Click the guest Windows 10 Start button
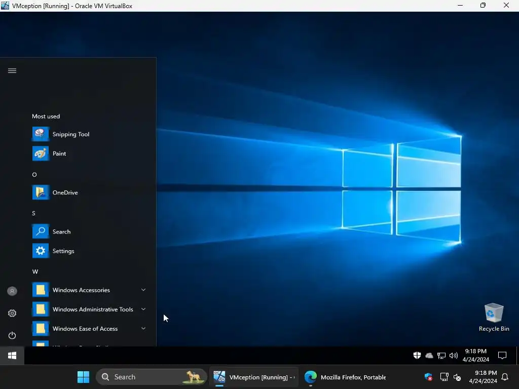This screenshot has width=519, height=389. point(12,356)
